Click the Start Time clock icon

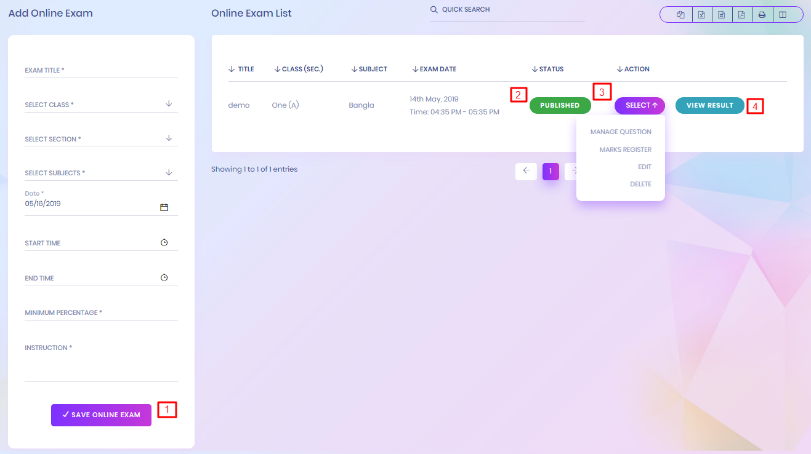[x=164, y=243]
